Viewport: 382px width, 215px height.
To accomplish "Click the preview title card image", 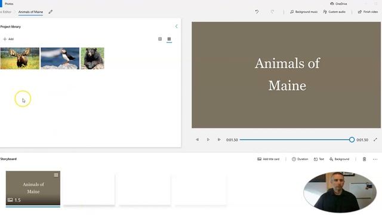I will click(286, 75).
